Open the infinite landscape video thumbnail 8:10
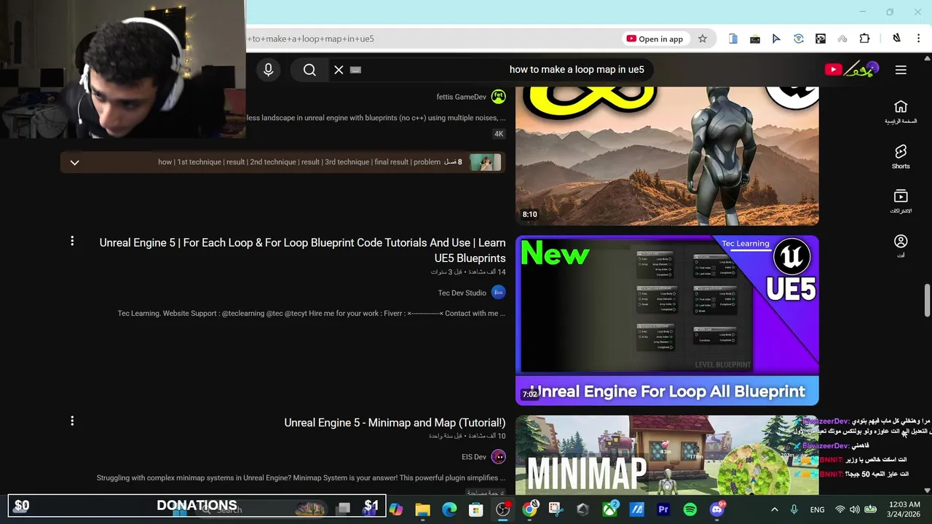Viewport: 932px width, 524px height. click(x=667, y=156)
